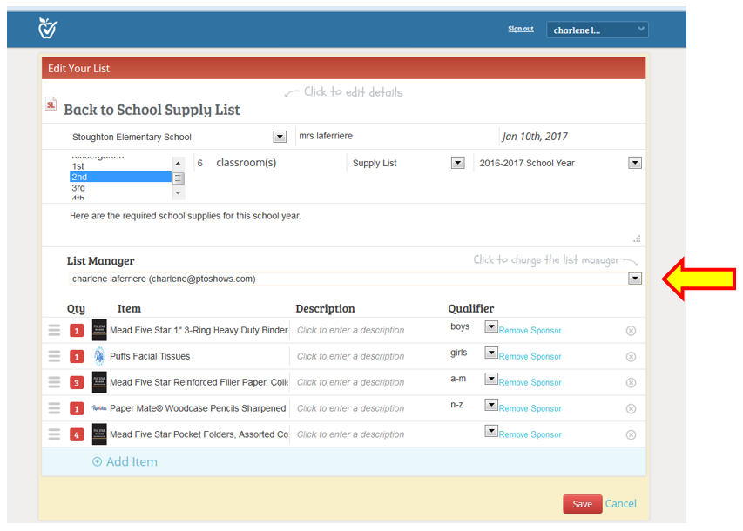Image resolution: width=743 pixels, height=531 pixels.
Task: Click quantity badge for Puffs Facial Tissues
Action: 77,357
